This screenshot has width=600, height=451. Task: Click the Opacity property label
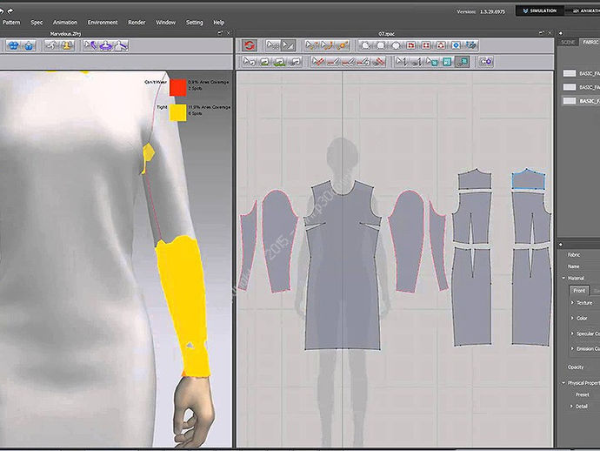coord(576,367)
